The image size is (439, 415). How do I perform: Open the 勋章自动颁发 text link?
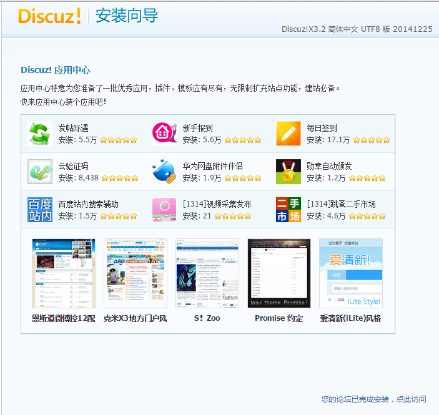pyautogui.click(x=329, y=166)
